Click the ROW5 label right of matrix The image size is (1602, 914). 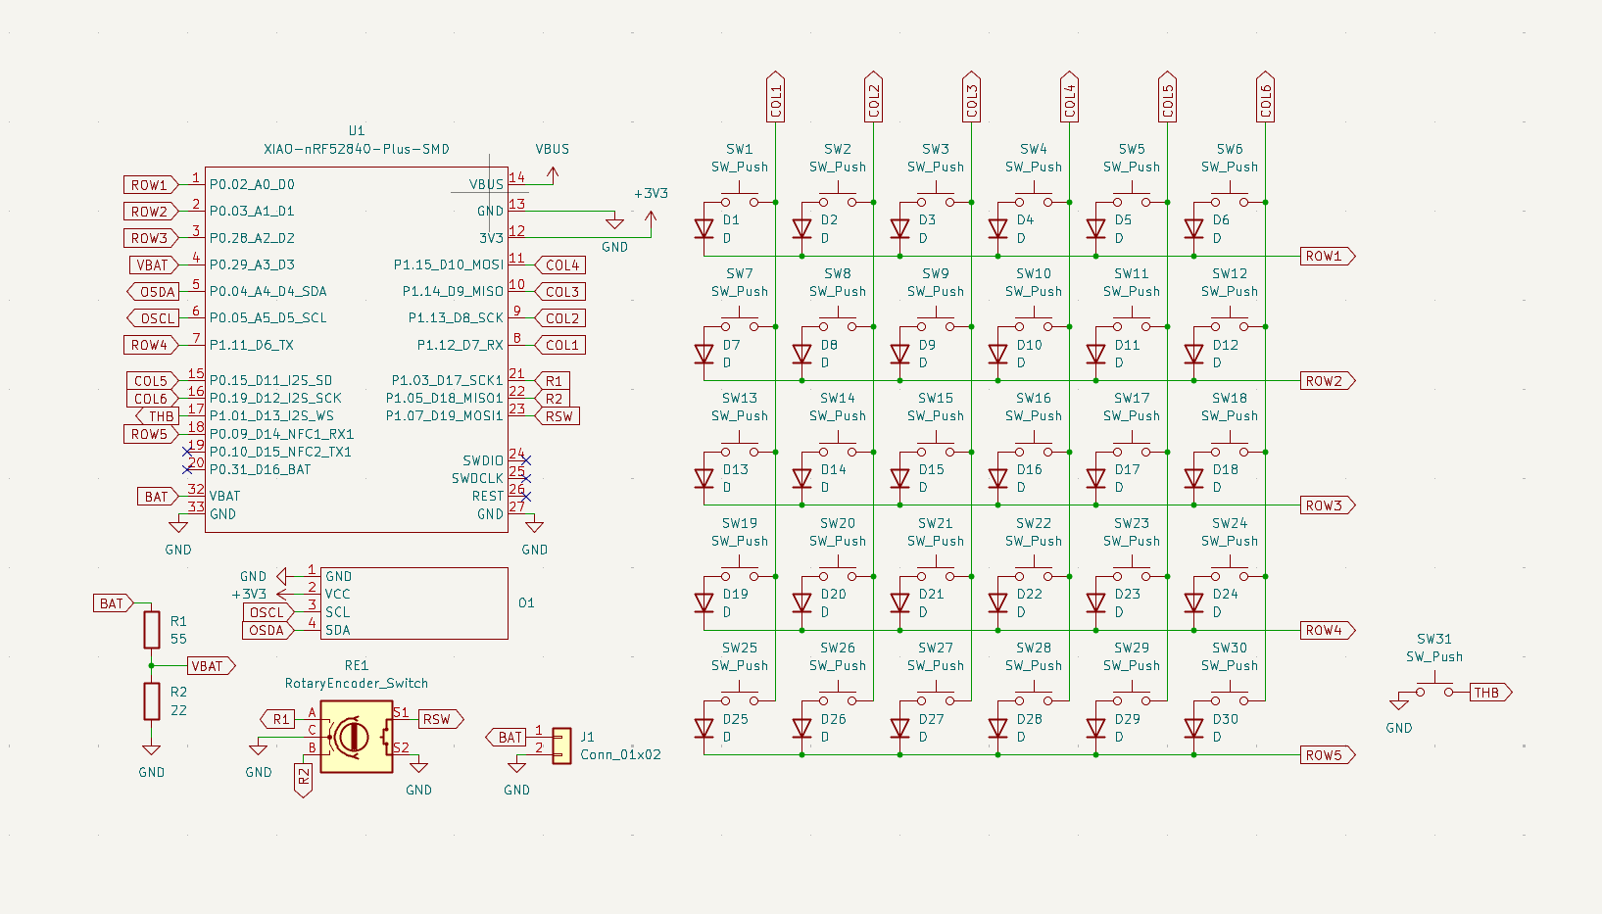click(x=1328, y=755)
